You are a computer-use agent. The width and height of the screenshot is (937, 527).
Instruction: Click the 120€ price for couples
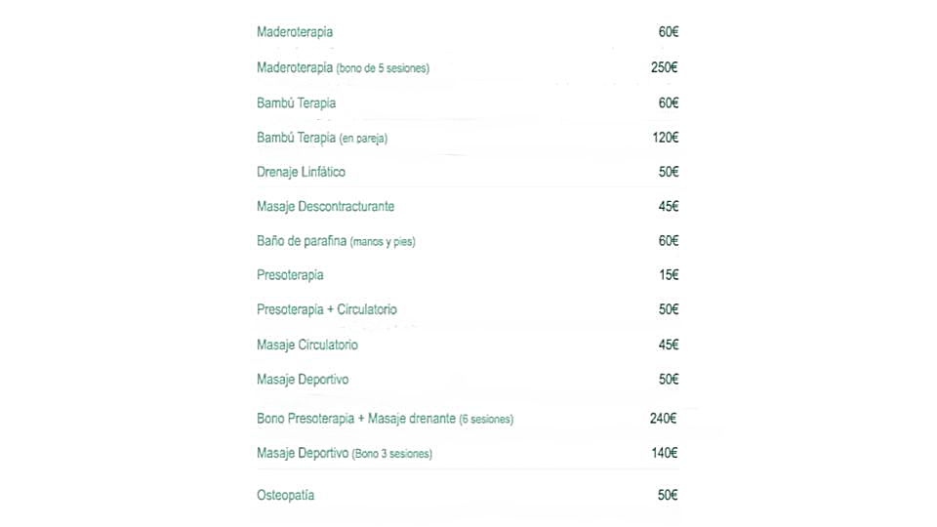click(665, 138)
